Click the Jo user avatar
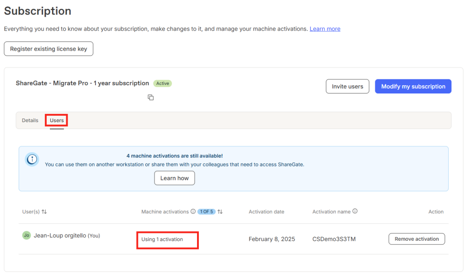The width and height of the screenshot is (468, 274). 27,235
